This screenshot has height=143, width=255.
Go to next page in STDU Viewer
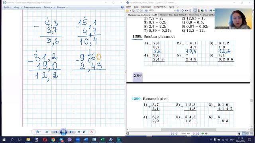coord(194,133)
